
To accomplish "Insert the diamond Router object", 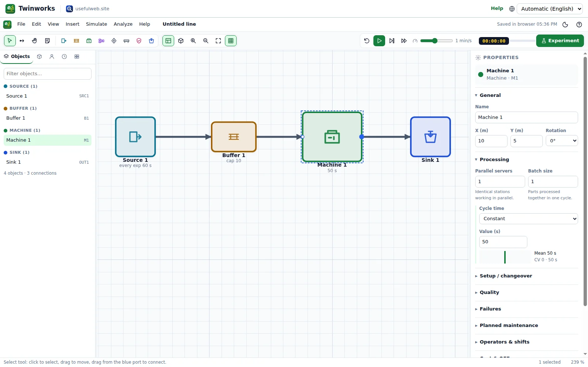I will [x=114, y=41].
